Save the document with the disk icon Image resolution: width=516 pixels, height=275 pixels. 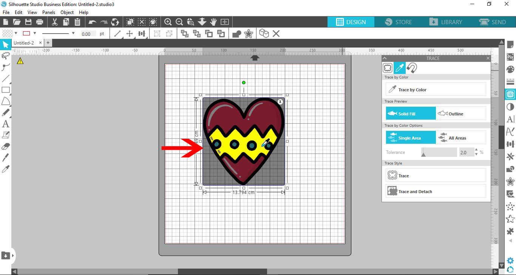28,22
